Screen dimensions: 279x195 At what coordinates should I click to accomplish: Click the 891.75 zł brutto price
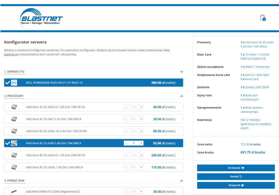point(253,152)
